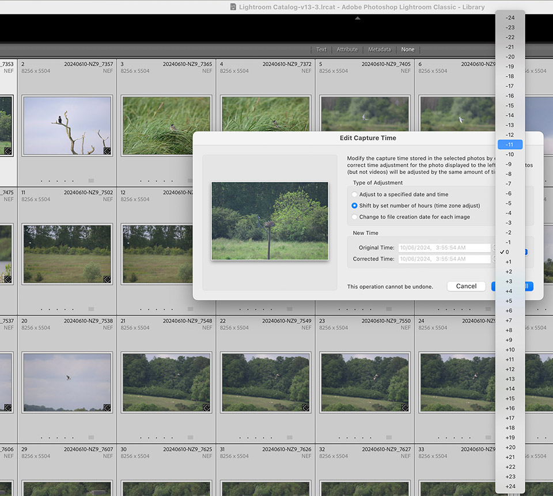The height and width of the screenshot is (496, 553).
Task: Click the '8256 x 5504' text in cell 4
Action: 234,71
